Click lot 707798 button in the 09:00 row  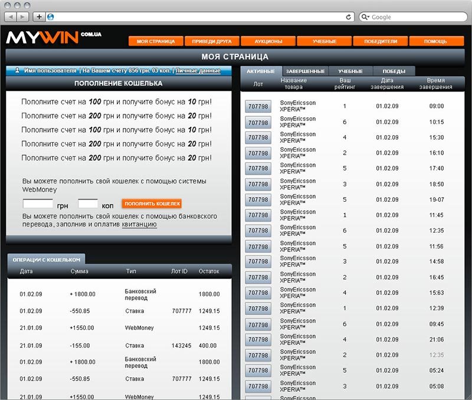pyautogui.click(x=258, y=107)
